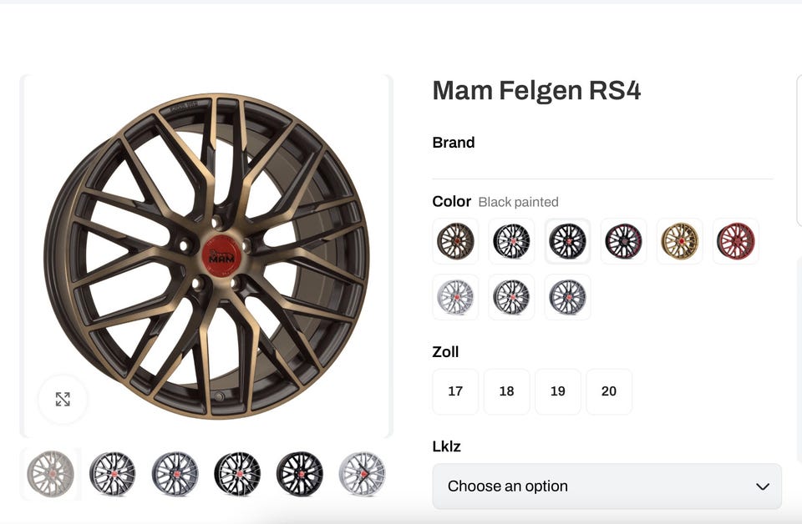Image resolution: width=802 pixels, height=524 pixels.
Task: Select the 17 Zoll size option
Action: [455, 391]
